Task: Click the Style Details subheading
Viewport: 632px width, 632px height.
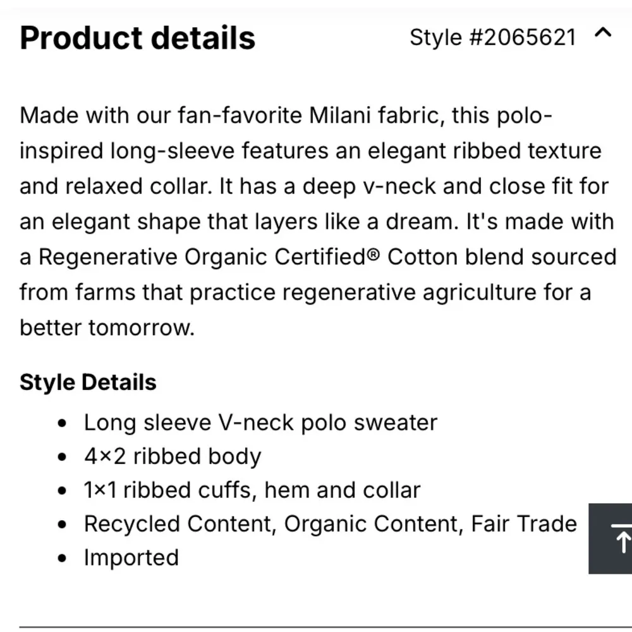Action: click(x=88, y=382)
